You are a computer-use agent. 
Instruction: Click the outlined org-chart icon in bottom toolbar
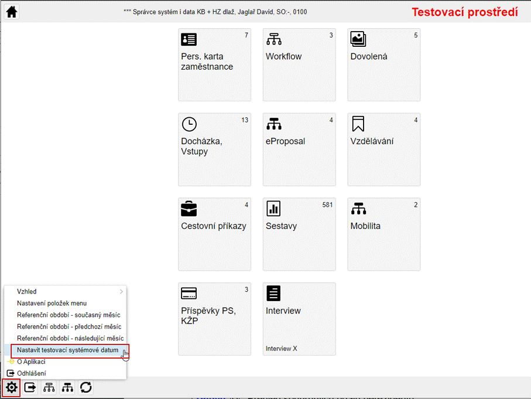point(49,387)
